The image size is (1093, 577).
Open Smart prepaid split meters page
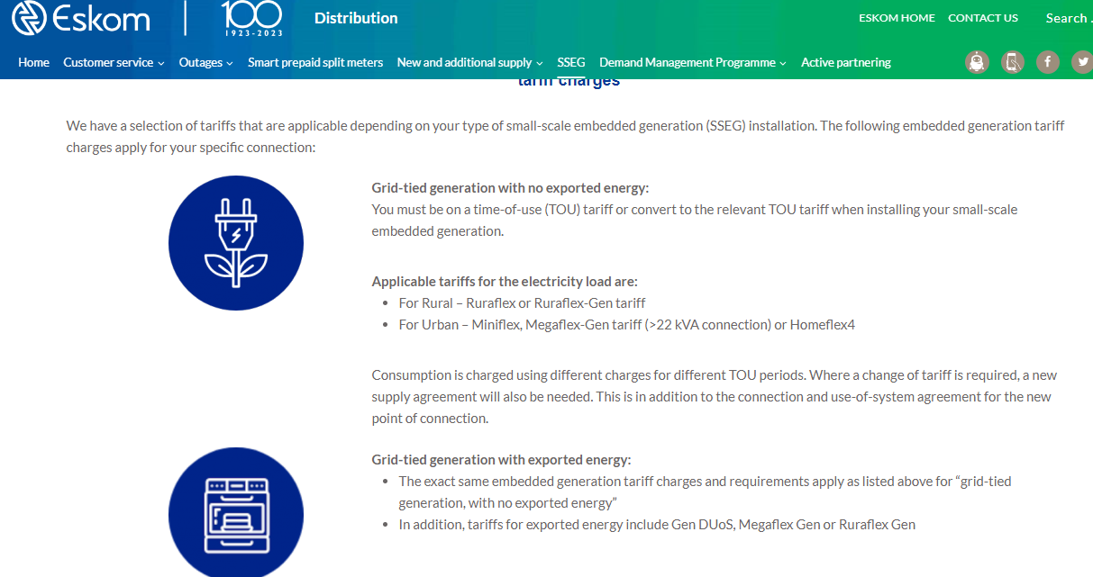315,62
